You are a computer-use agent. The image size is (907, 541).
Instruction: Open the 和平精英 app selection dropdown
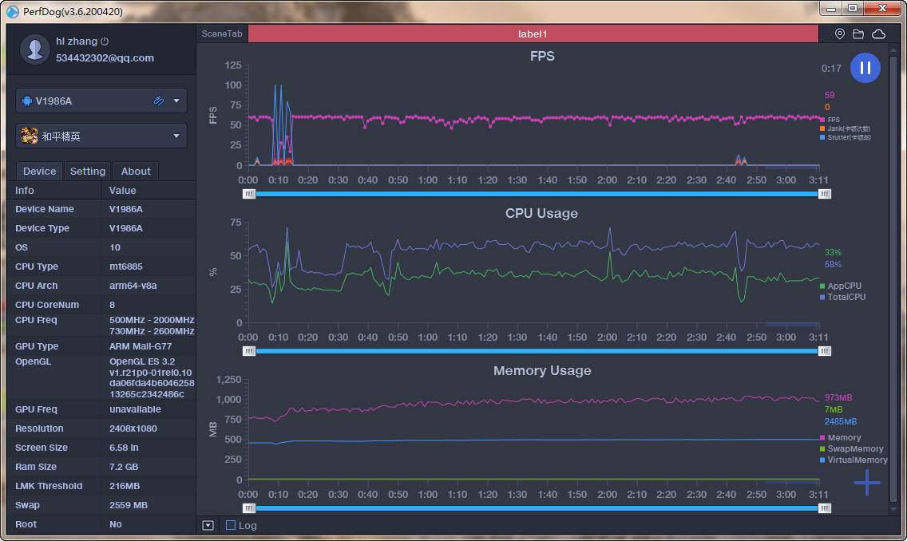[176, 136]
